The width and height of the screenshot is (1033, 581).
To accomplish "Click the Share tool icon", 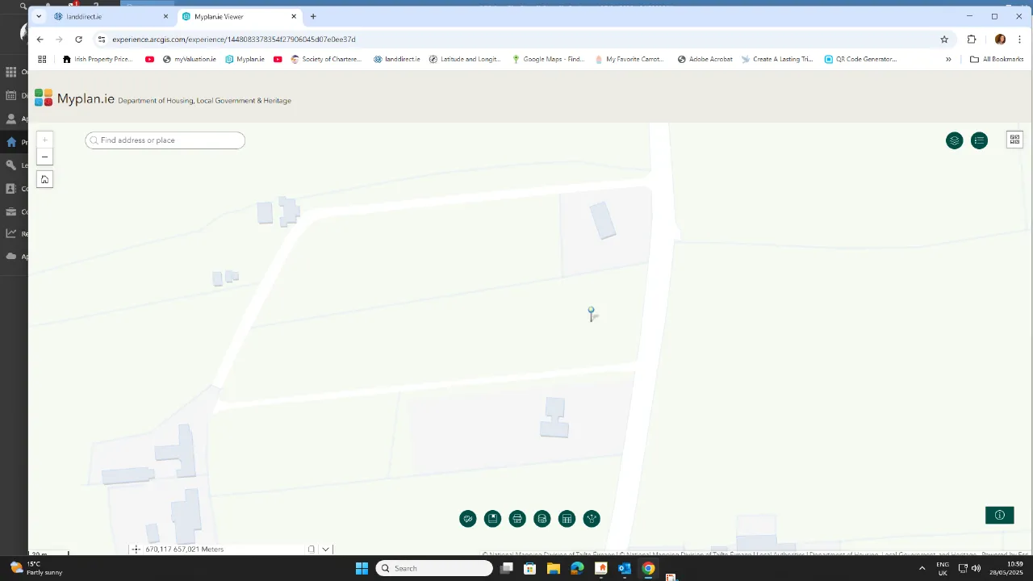I will point(592,519).
